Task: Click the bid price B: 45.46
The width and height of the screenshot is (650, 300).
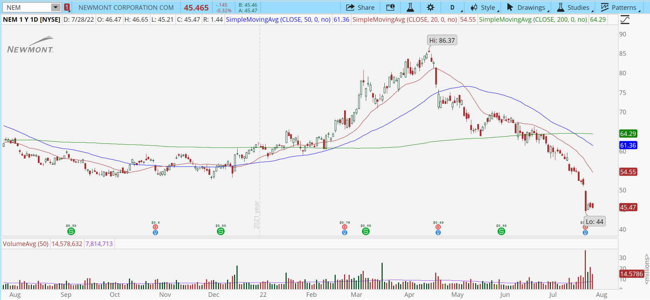Action: [248, 5]
